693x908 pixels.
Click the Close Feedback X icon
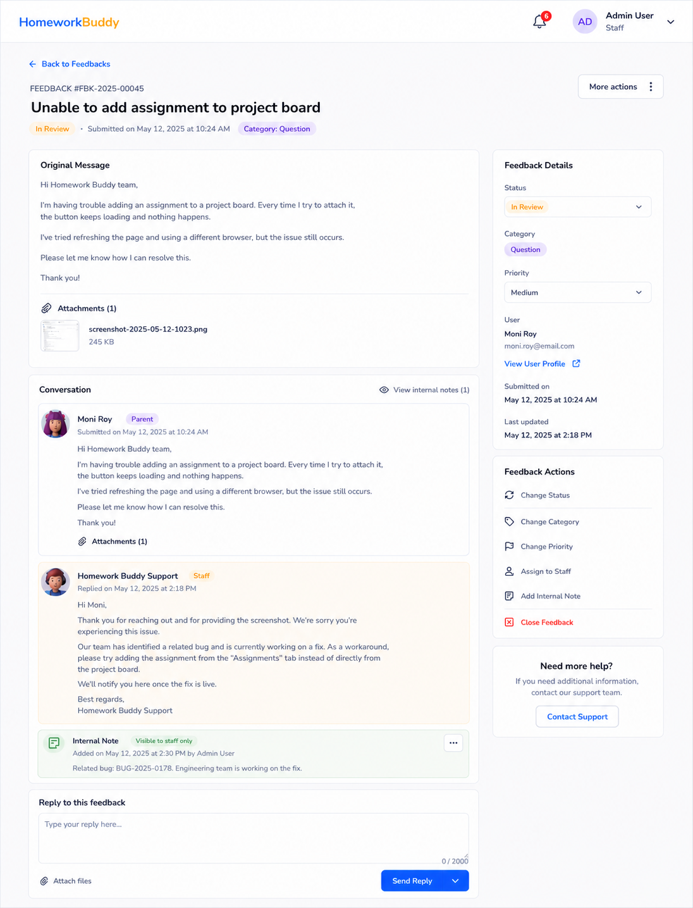tap(509, 622)
